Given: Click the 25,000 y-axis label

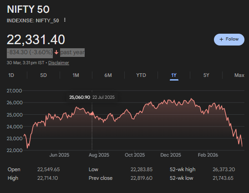Looking at the screenshot, I should [x=15, y=115].
